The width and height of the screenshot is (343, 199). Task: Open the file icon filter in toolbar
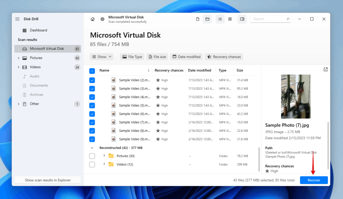tap(198, 19)
